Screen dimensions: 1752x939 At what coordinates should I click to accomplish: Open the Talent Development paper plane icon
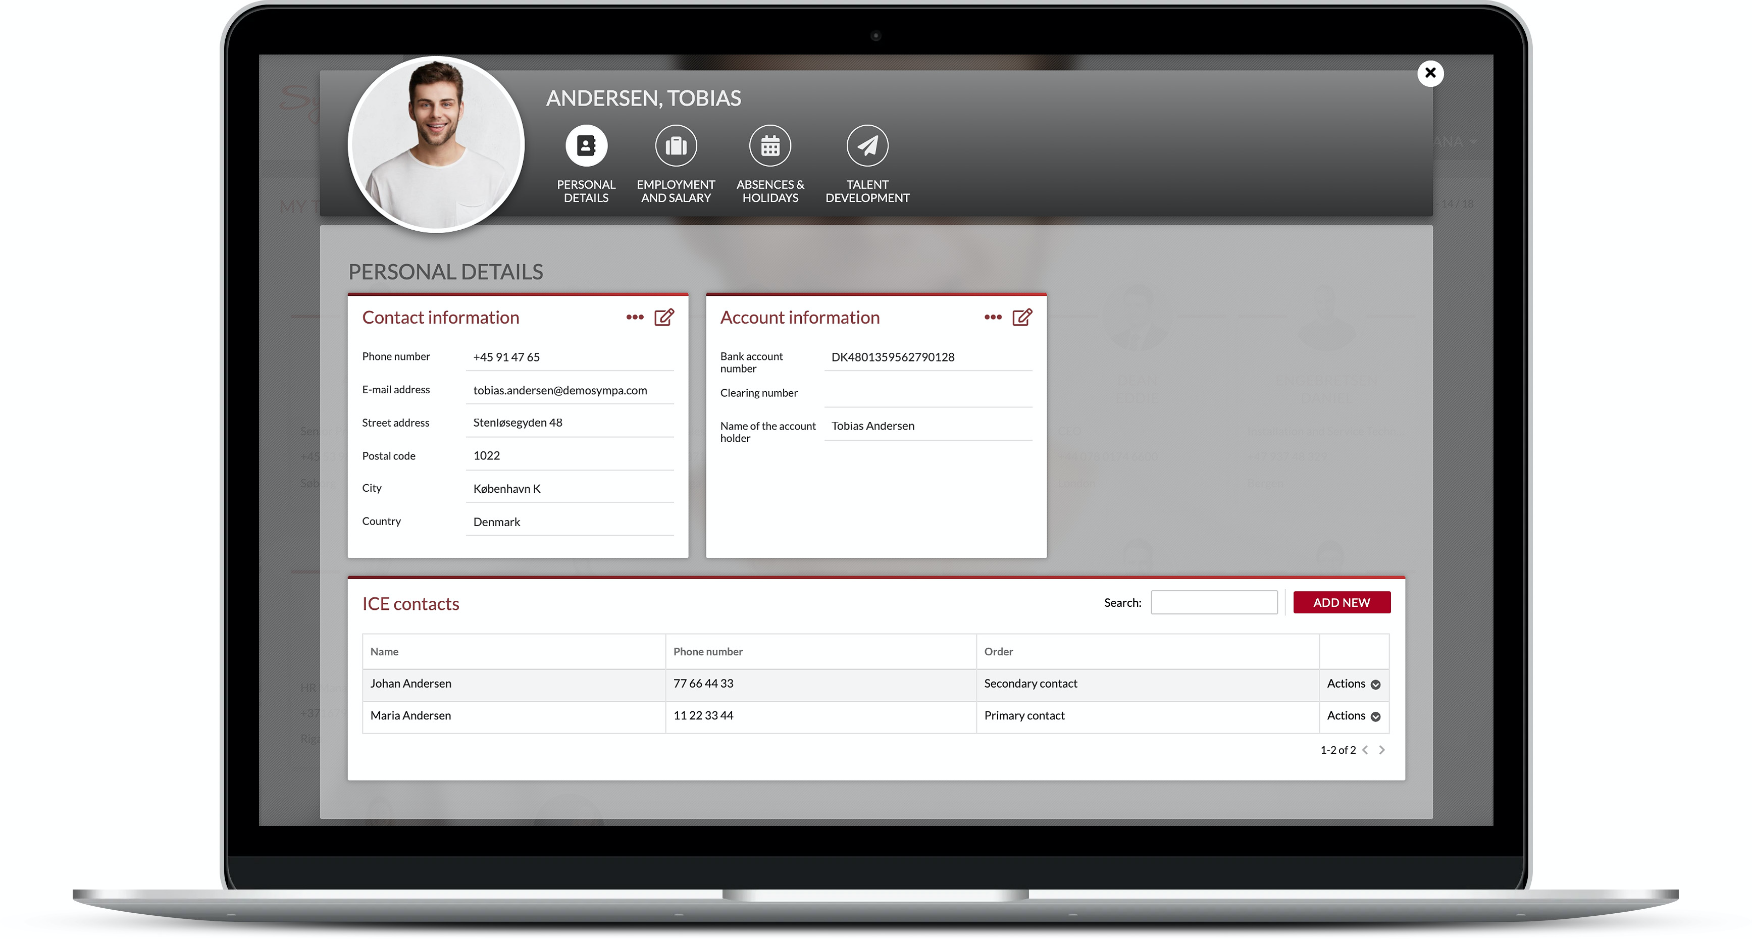[x=867, y=145]
